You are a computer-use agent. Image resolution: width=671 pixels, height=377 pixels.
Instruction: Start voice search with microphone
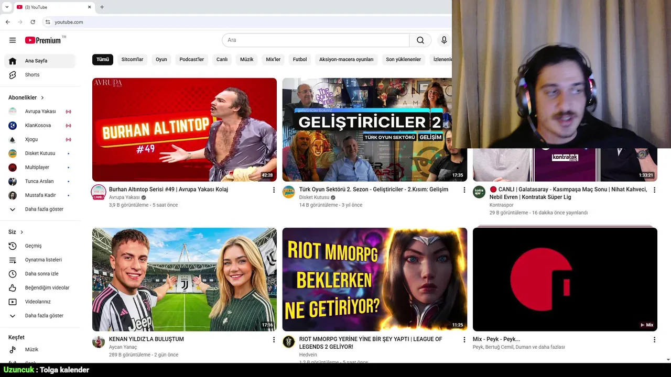(444, 40)
